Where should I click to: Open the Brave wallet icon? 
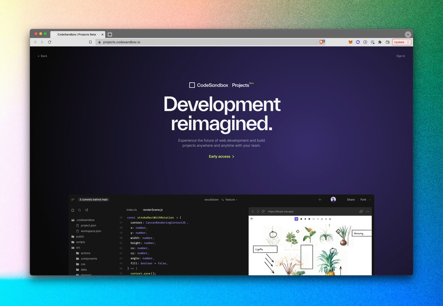click(388, 42)
